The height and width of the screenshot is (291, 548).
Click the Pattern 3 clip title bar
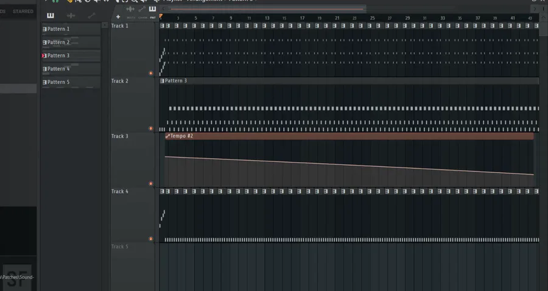349,81
